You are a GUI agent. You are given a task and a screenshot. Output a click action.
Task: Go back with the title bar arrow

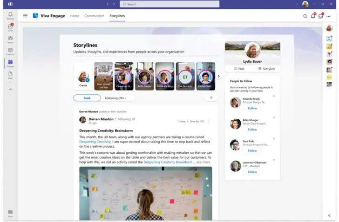108,4
